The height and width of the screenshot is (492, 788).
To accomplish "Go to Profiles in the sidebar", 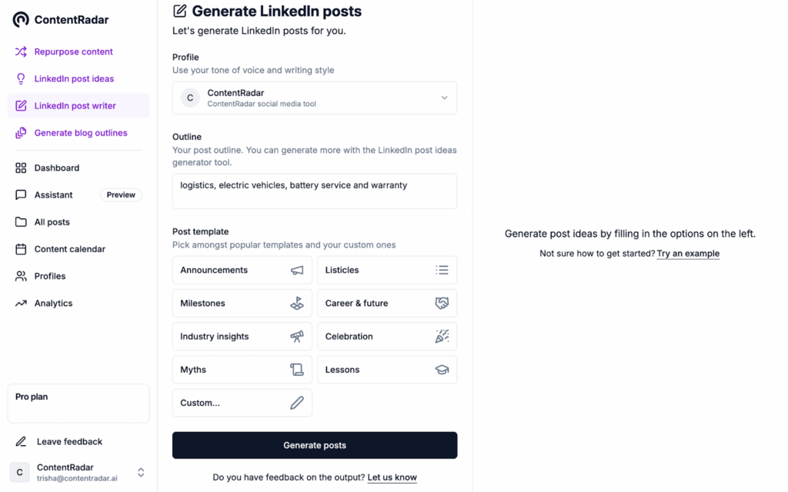I will tap(50, 276).
